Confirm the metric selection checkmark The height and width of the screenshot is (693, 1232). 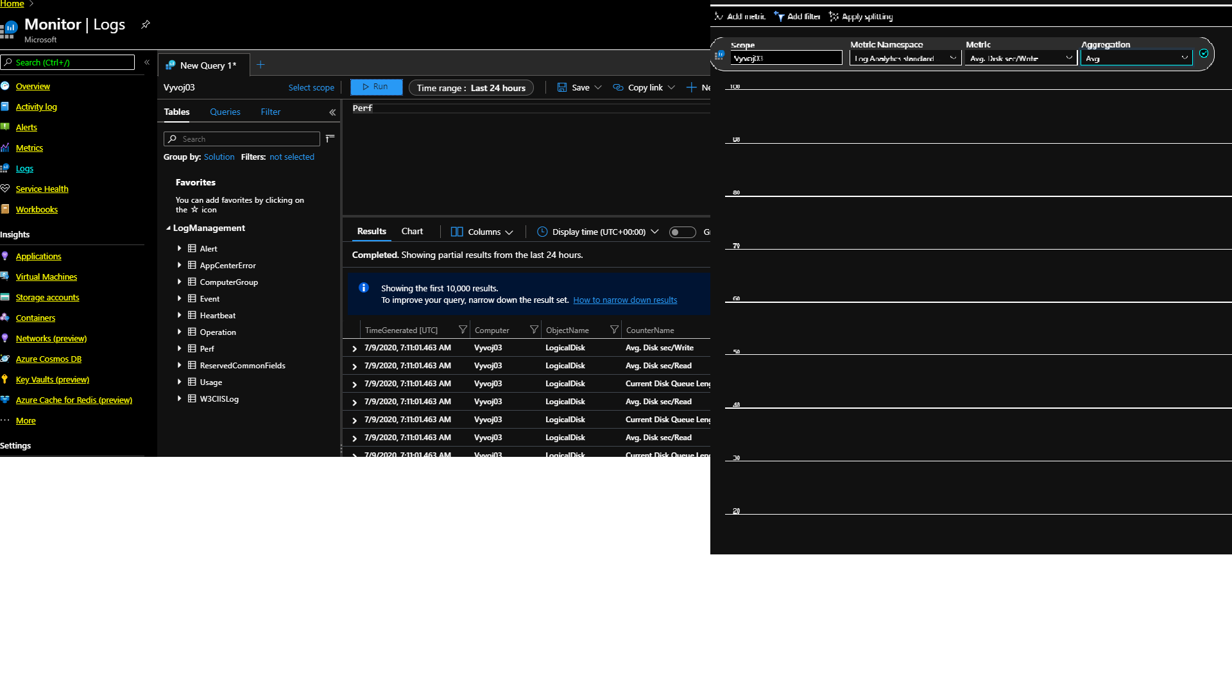(x=1204, y=54)
